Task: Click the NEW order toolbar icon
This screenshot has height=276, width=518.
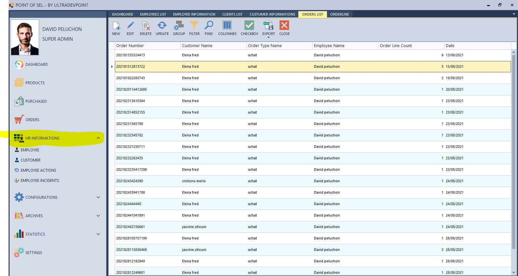Action: (116, 26)
